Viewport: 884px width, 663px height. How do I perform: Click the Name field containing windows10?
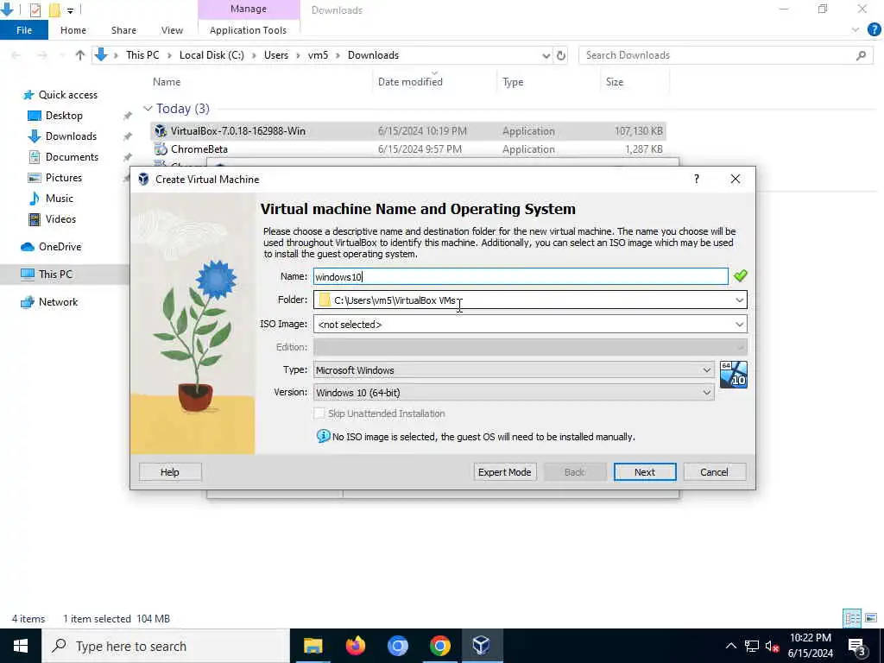click(521, 276)
